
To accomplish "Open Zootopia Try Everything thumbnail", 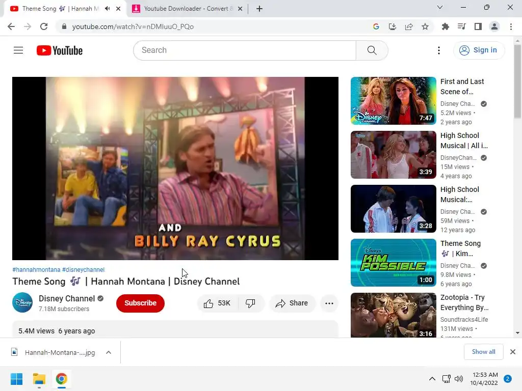I will pyautogui.click(x=393, y=315).
